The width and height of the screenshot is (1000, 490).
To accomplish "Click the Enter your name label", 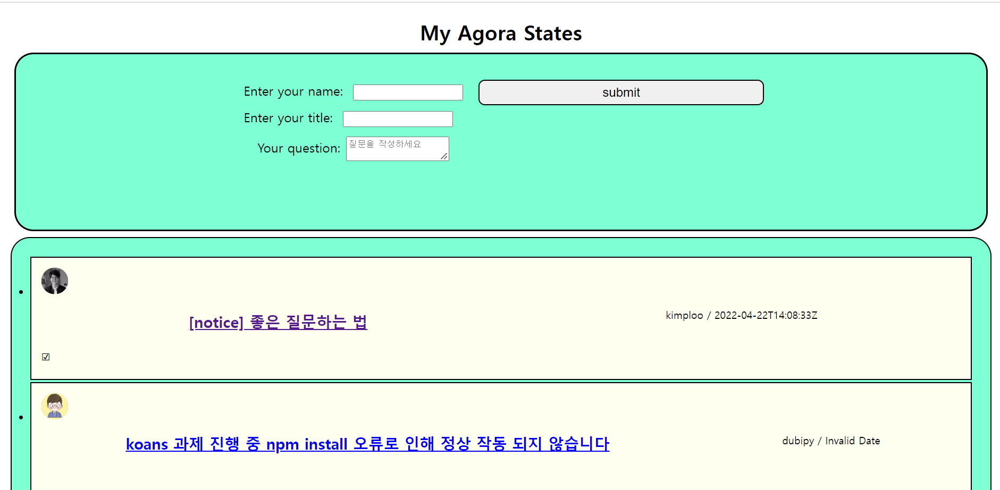I will tap(293, 91).
